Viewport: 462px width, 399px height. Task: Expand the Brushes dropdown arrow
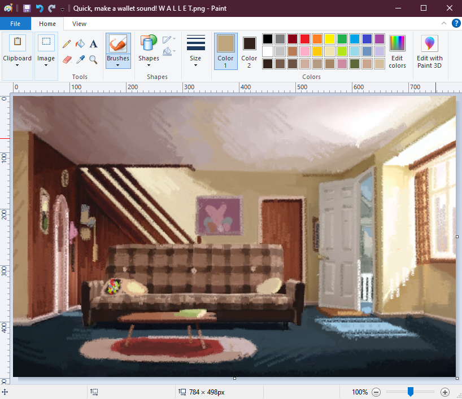point(118,65)
